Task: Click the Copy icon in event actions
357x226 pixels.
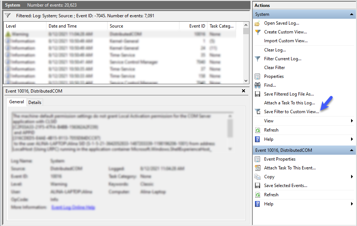Action: pos(257,177)
